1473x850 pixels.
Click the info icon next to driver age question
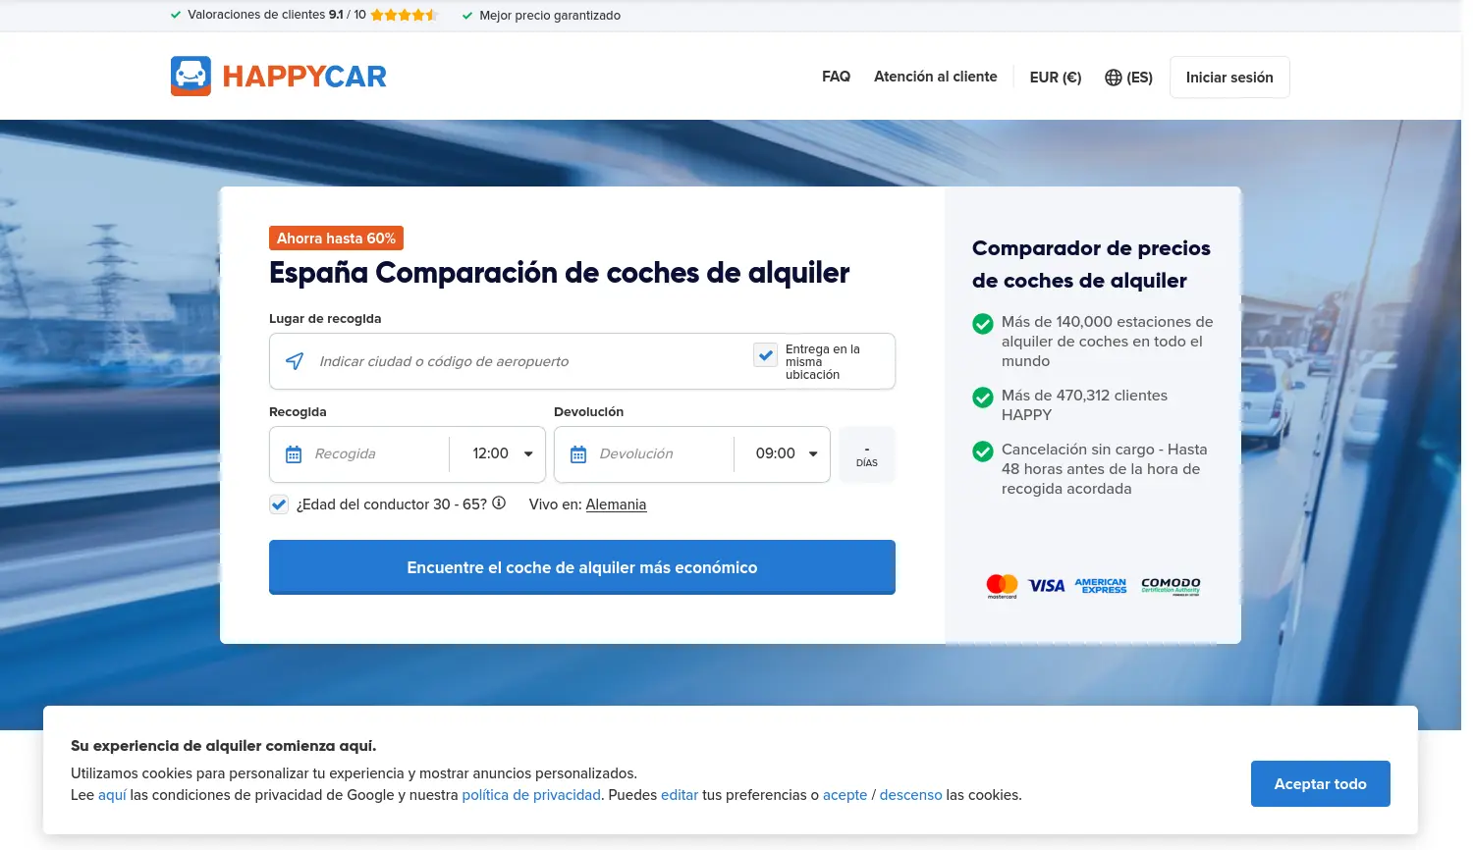[x=499, y=503]
